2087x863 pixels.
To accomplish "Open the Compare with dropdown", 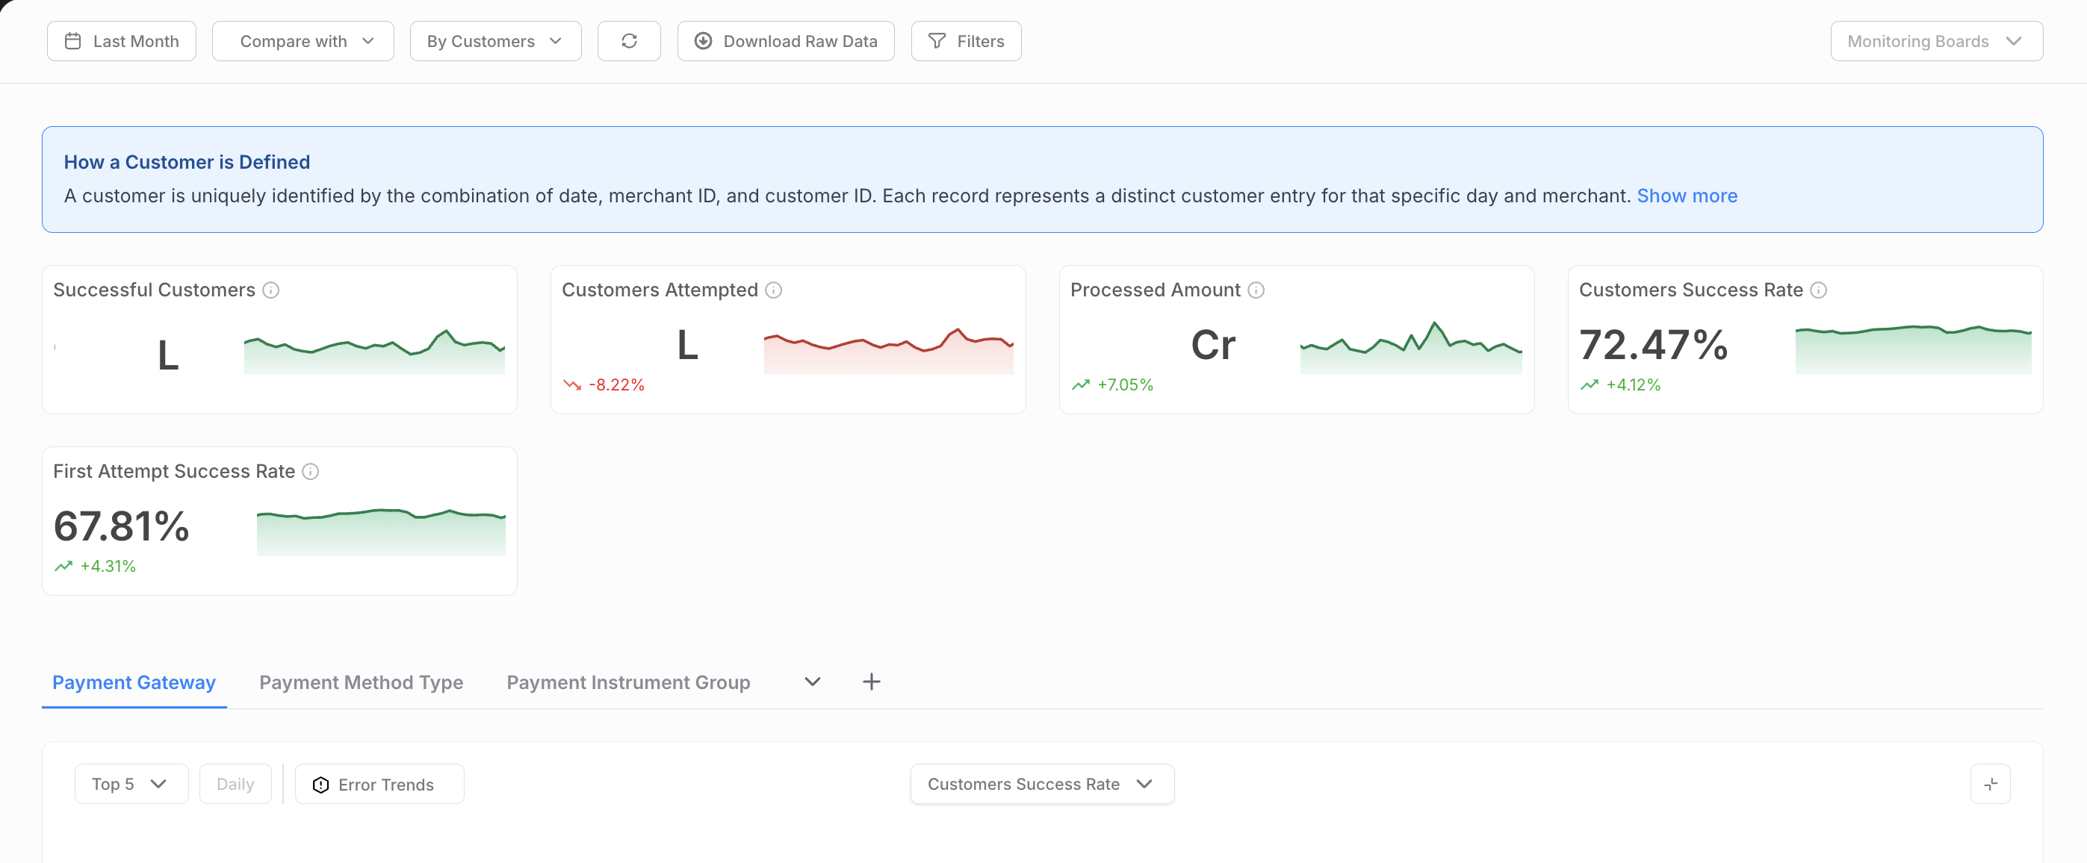I will pos(303,41).
